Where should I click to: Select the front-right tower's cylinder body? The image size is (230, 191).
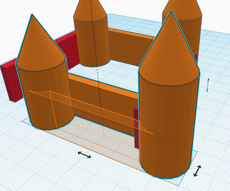point(168,126)
